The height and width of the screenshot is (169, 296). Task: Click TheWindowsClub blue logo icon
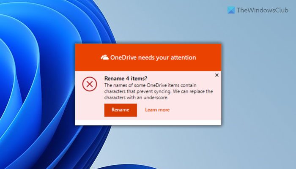tap(231, 10)
